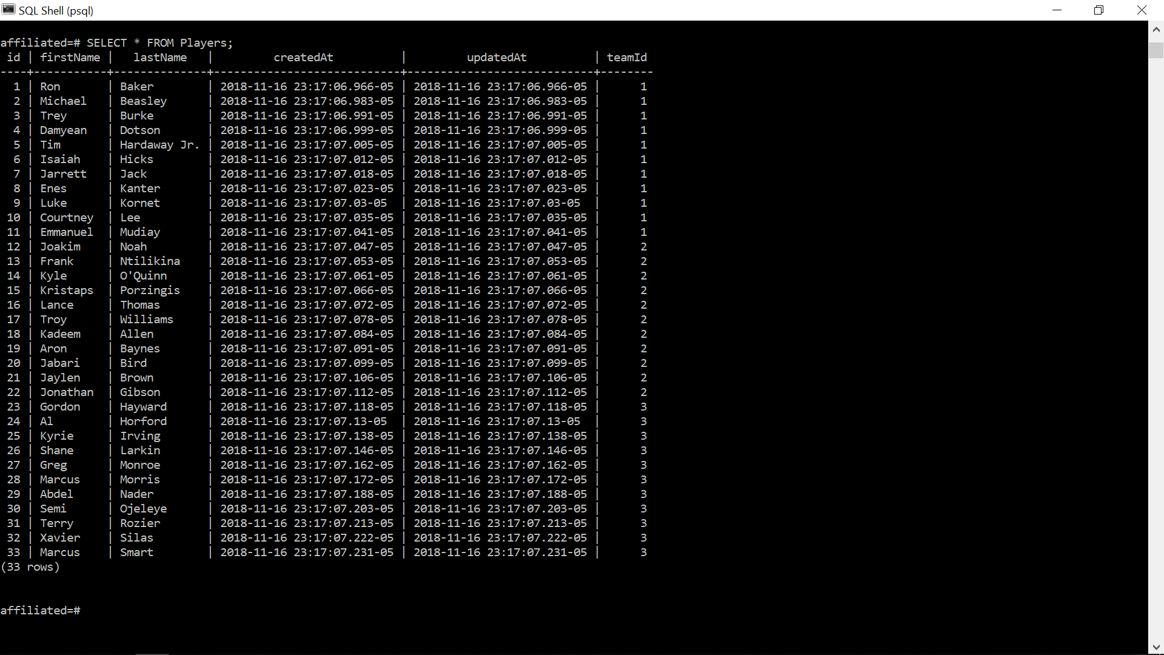Screen dimensions: 1164x655
Task: Click the updatedAt column header
Action: (x=497, y=58)
